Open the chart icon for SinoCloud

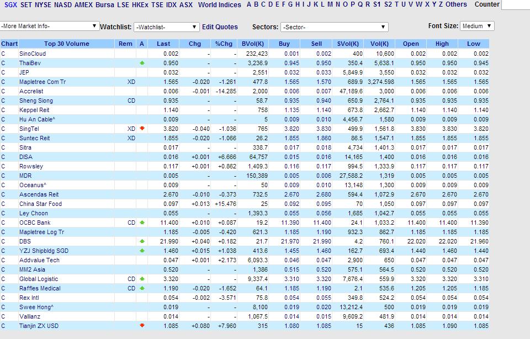point(4,54)
